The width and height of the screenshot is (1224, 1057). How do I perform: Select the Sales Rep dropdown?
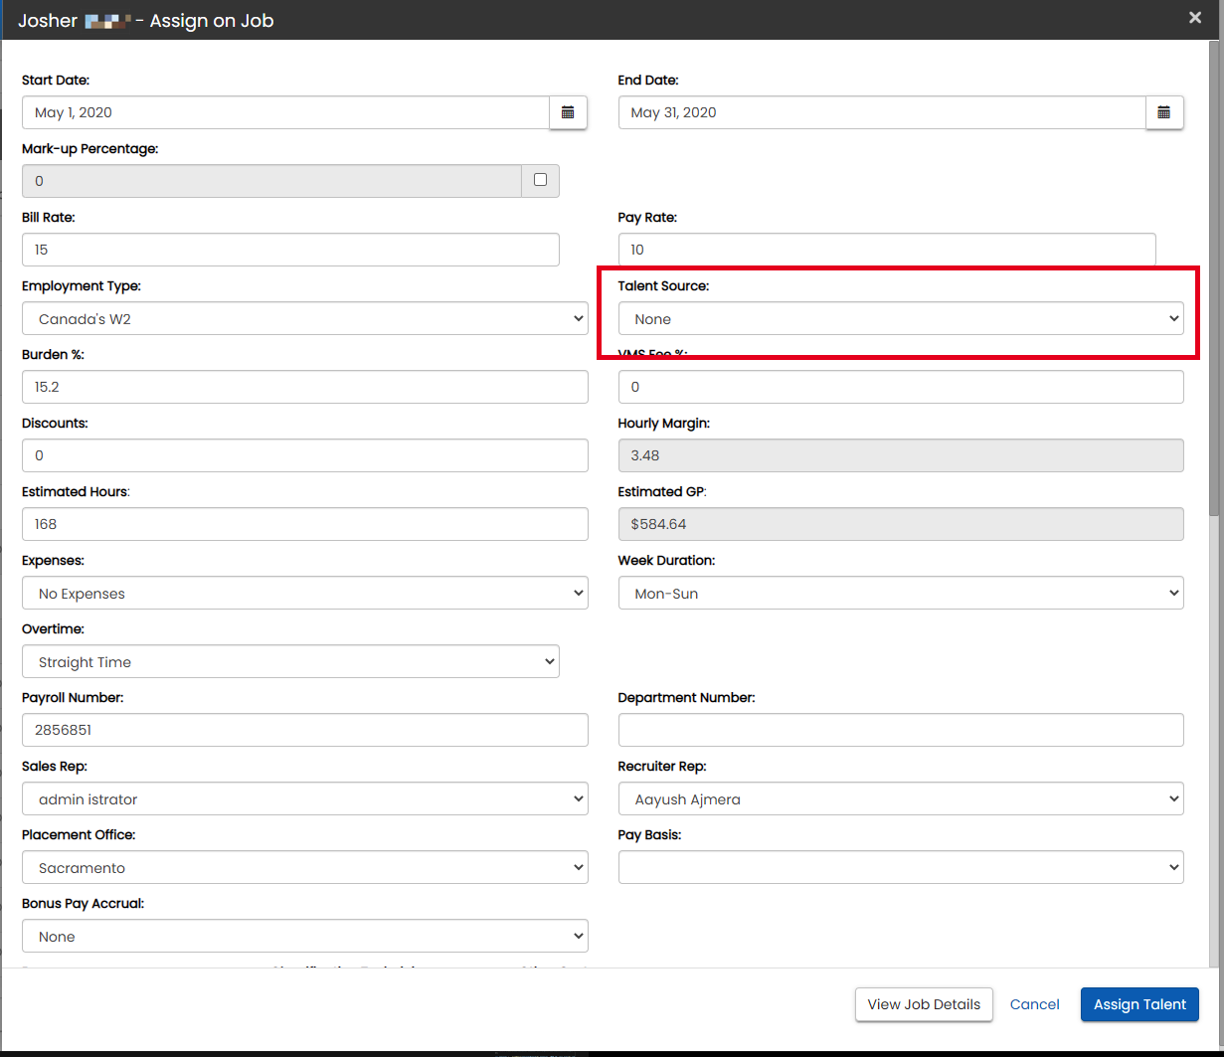(x=304, y=799)
